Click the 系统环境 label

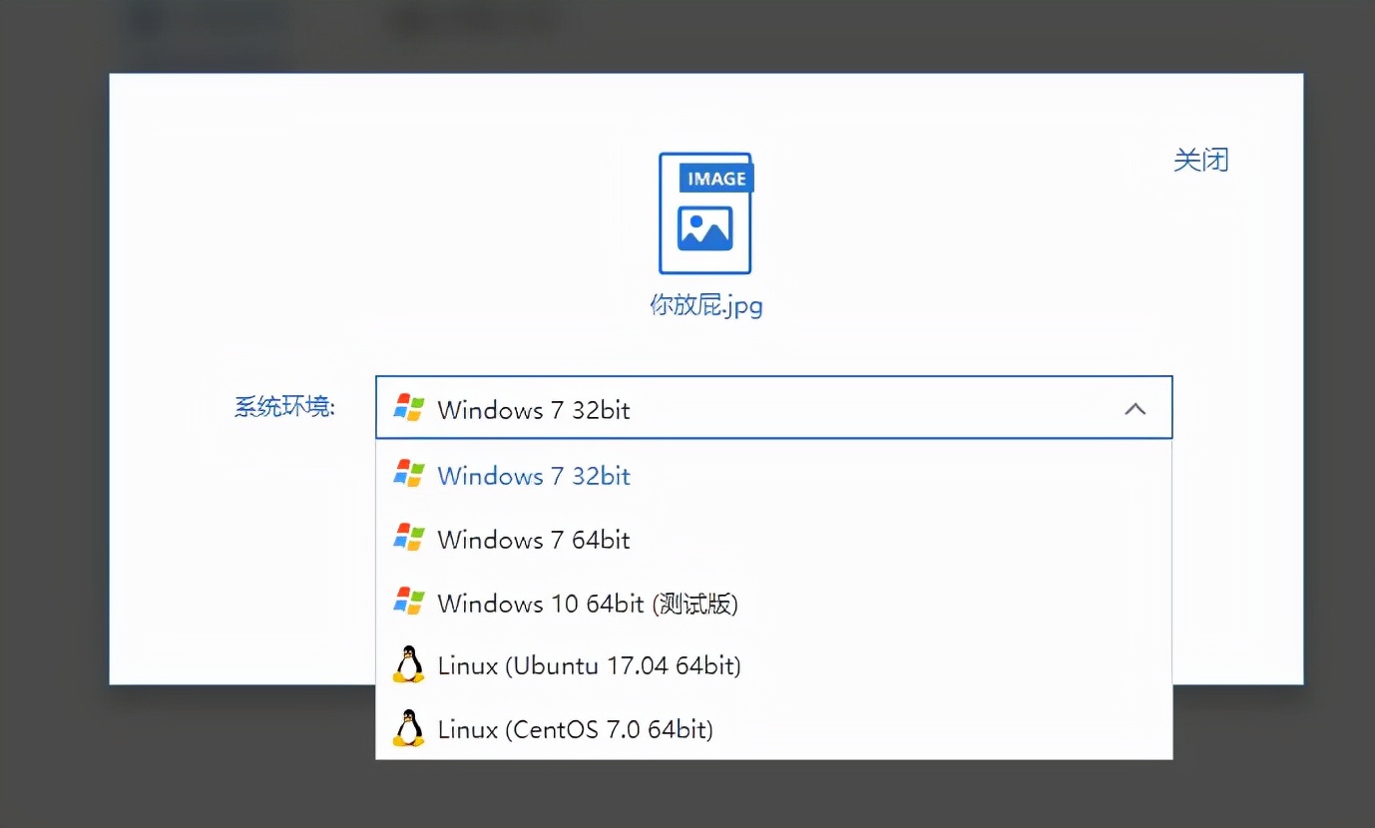(286, 407)
